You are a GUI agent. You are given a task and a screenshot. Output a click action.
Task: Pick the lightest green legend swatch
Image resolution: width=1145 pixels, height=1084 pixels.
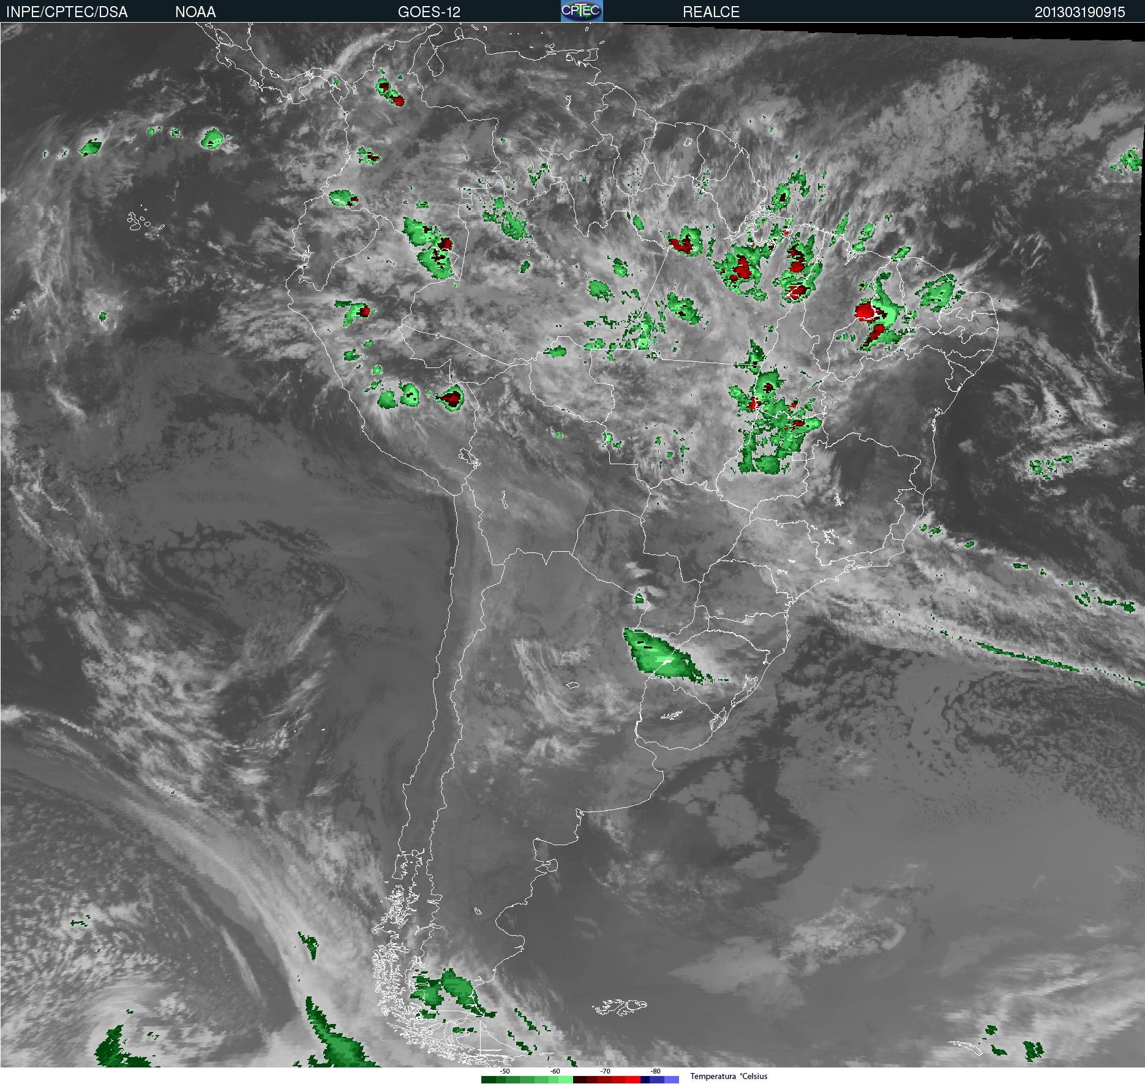click(x=566, y=1080)
